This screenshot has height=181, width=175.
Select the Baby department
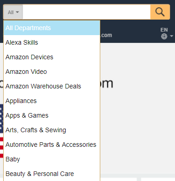52,159
